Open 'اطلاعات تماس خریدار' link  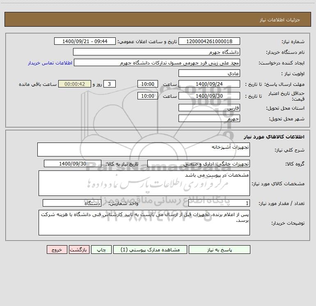coord(50,63)
